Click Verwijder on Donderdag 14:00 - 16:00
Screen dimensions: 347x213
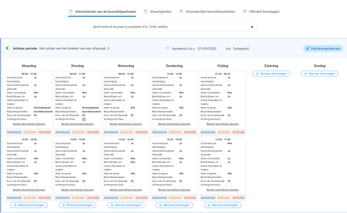[x=190, y=132]
